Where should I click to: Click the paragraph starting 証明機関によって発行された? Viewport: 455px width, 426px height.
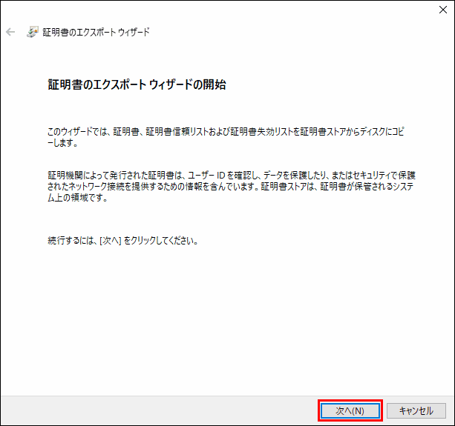(x=232, y=186)
